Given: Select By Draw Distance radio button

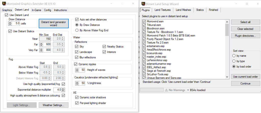Looking at the screenshot, I should tap(77, 25).
